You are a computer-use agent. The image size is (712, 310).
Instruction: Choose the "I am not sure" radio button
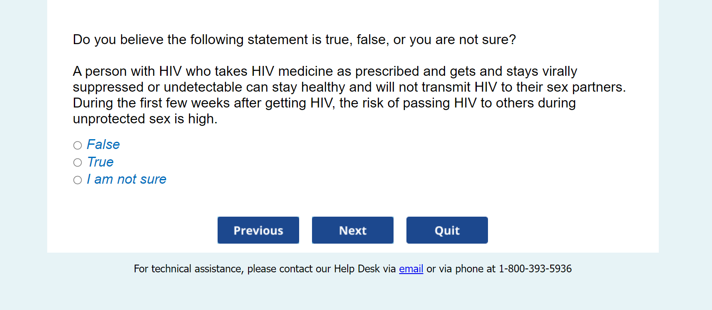click(78, 180)
